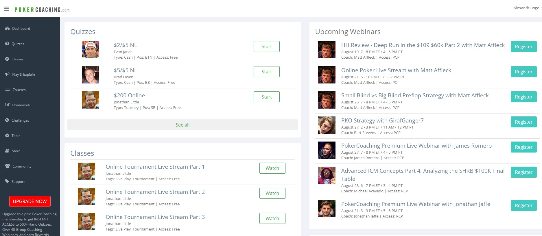Open PKO Strategy with GirafGanger7 link

[382, 120]
